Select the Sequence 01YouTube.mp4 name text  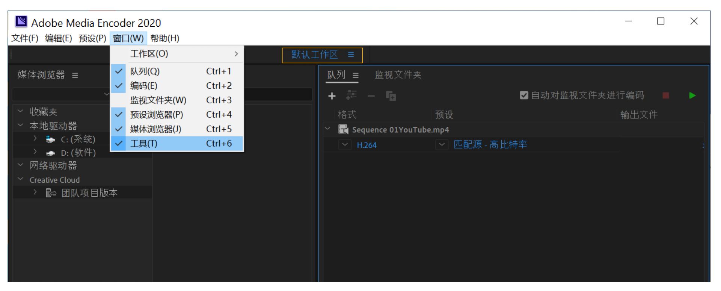point(401,130)
